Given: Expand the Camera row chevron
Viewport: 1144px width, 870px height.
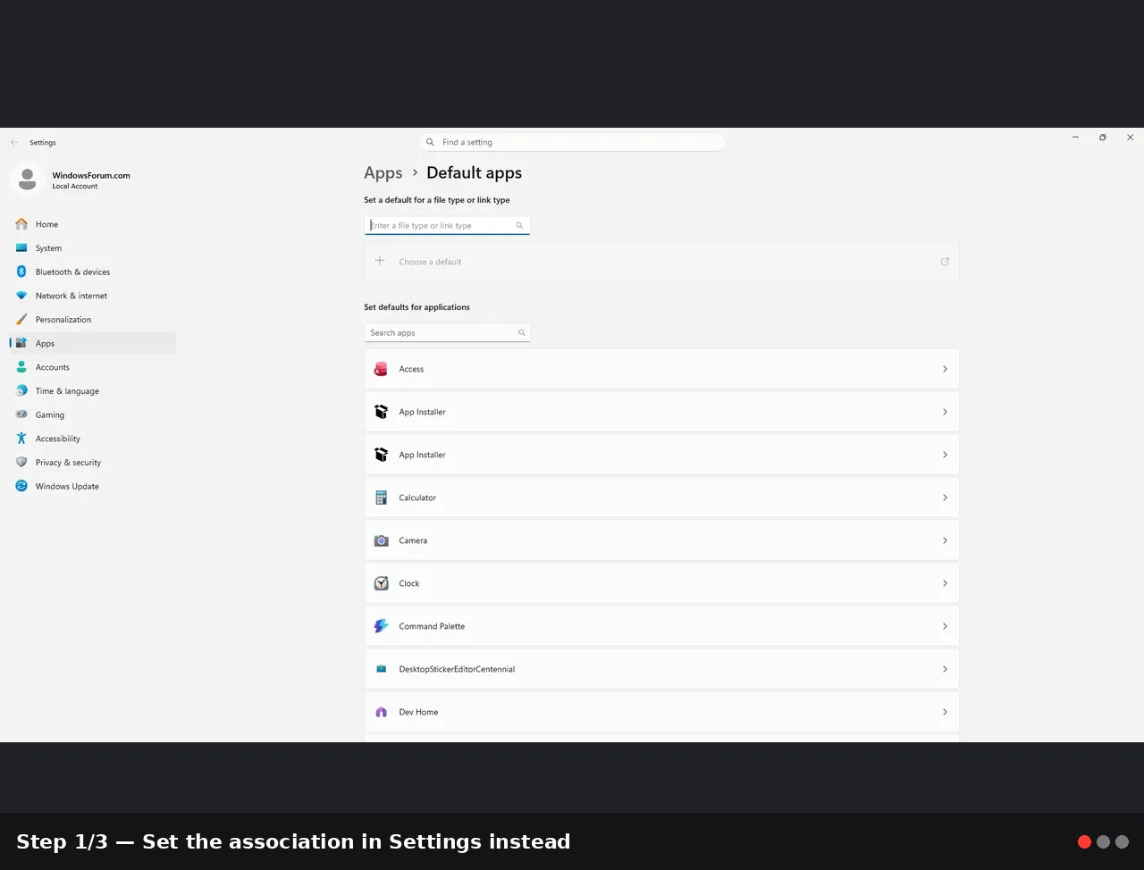Looking at the screenshot, I should (x=945, y=540).
